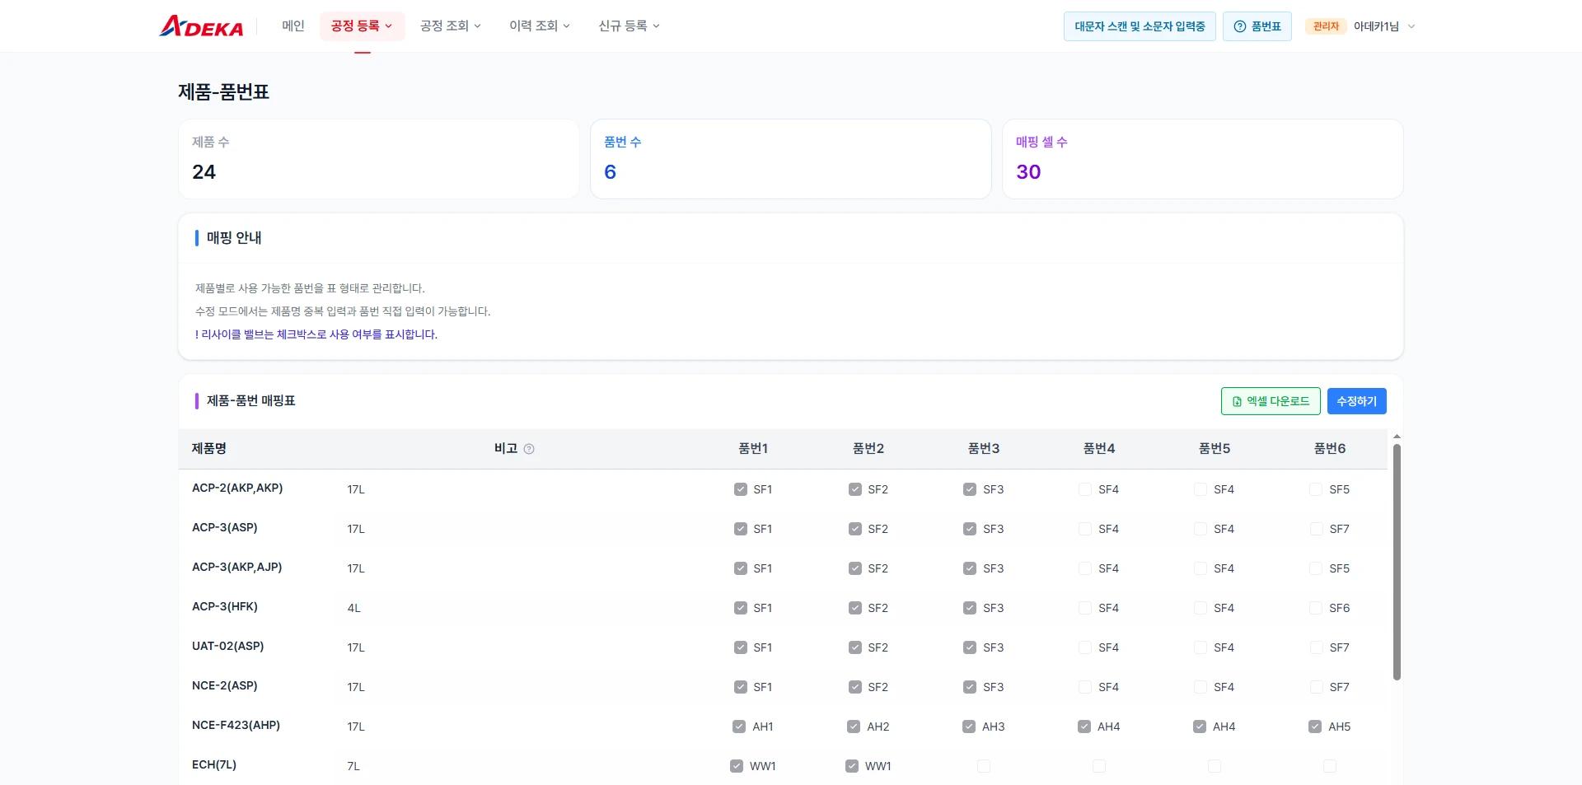This screenshot has width=1582, height=785.
Task: Toggle SF7 checkbox in UAT-02(ASP) row
Action: coord(1316,647)
